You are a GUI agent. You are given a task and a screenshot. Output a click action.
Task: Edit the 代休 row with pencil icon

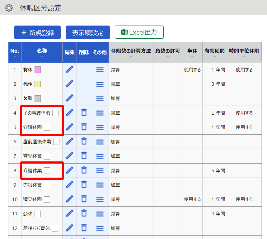click(70, 84)
